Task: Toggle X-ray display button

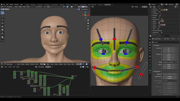Action: click(79, 7)
